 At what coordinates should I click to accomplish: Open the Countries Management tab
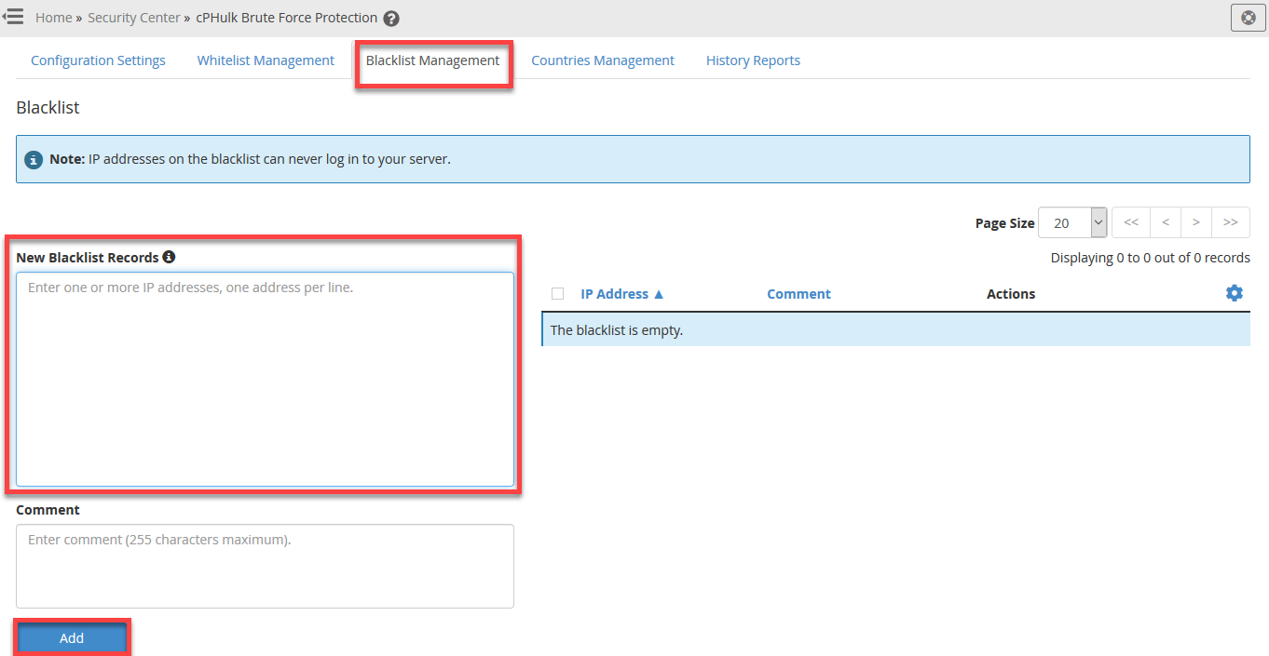(x=603, y=60)
